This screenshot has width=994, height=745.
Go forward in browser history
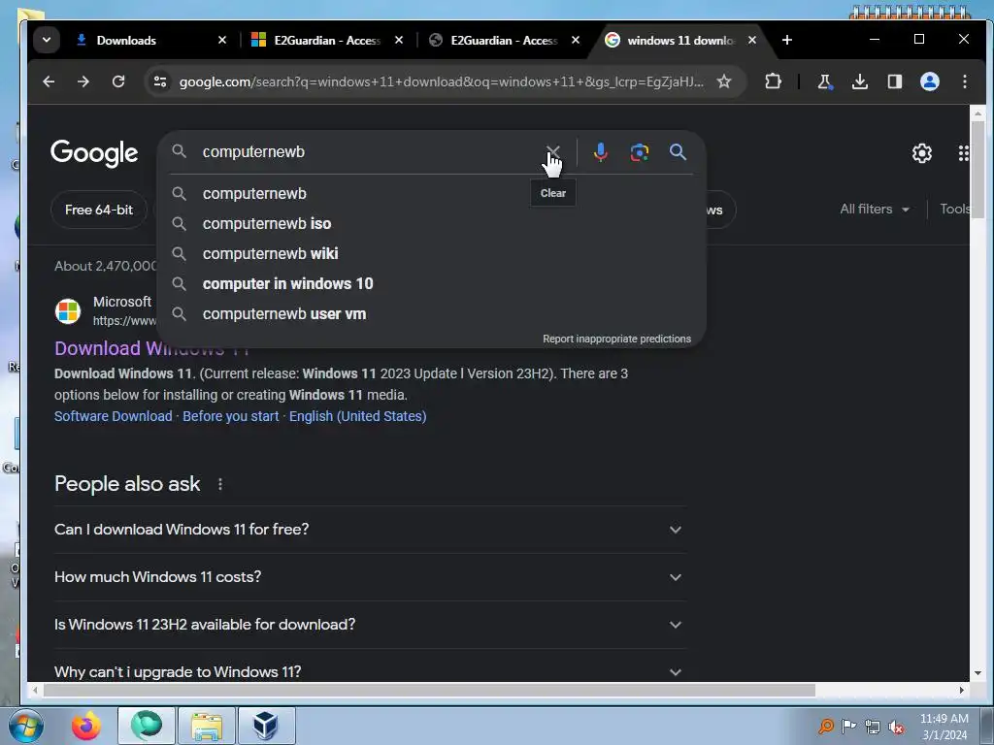83,81
